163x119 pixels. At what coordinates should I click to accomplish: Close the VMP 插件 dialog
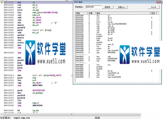159,2
